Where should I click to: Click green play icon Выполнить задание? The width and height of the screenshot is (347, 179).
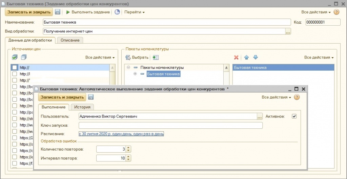tap(68, 12)
